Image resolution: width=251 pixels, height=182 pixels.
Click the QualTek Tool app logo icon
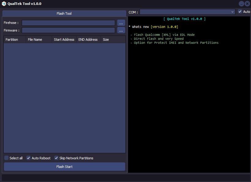pyautogui.click(x=4, y=4)
